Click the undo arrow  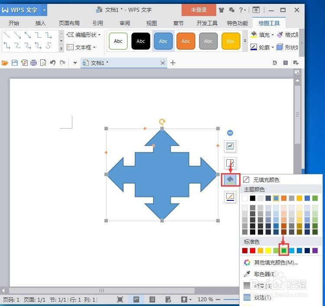(x=53, y=62)
